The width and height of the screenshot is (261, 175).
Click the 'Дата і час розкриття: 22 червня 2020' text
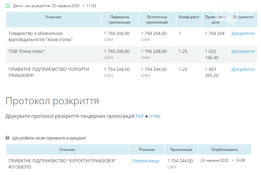click(x=46, y=6)
